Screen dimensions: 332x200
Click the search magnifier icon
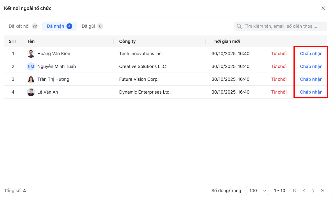(239, 26)
